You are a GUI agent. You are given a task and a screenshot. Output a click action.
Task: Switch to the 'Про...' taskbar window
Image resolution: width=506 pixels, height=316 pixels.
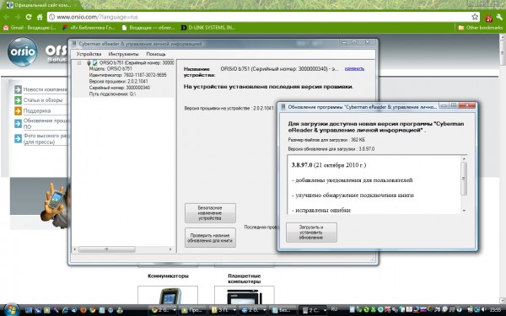point(192,310)
